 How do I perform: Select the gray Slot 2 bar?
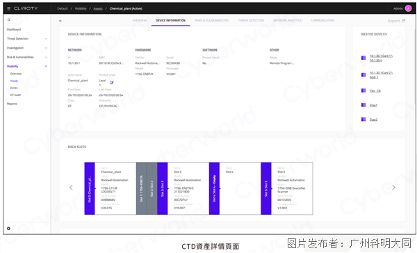tap(152, 188)
